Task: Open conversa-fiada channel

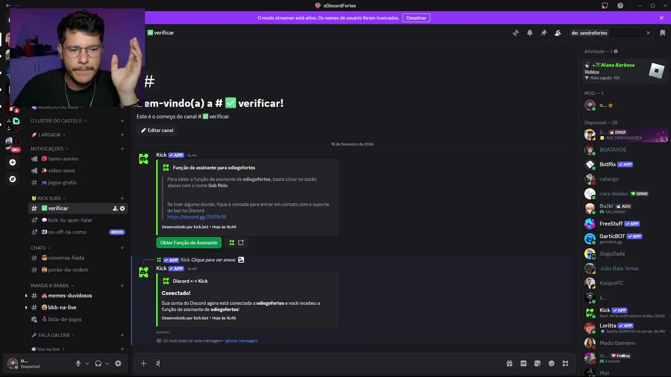Action: [78, 258]
